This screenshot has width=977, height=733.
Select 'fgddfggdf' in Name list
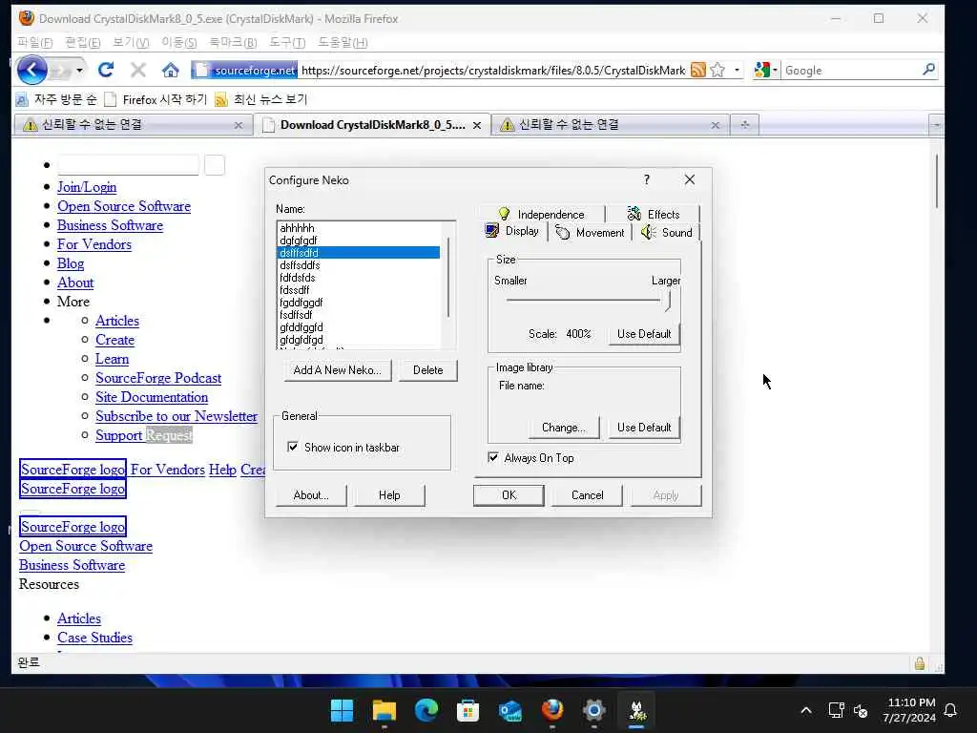(x=359, y=303)
